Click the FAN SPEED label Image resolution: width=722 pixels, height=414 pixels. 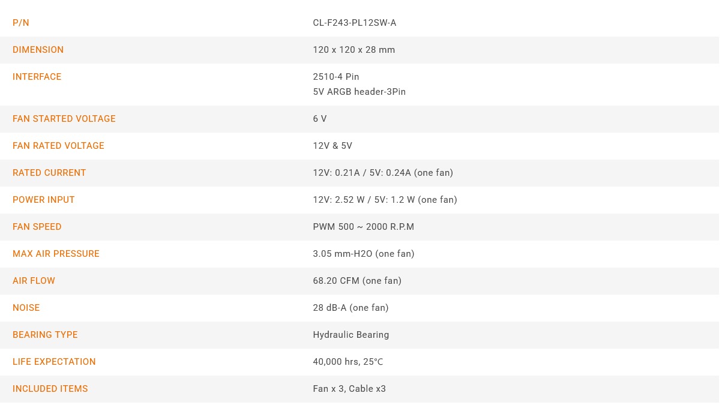37,227
